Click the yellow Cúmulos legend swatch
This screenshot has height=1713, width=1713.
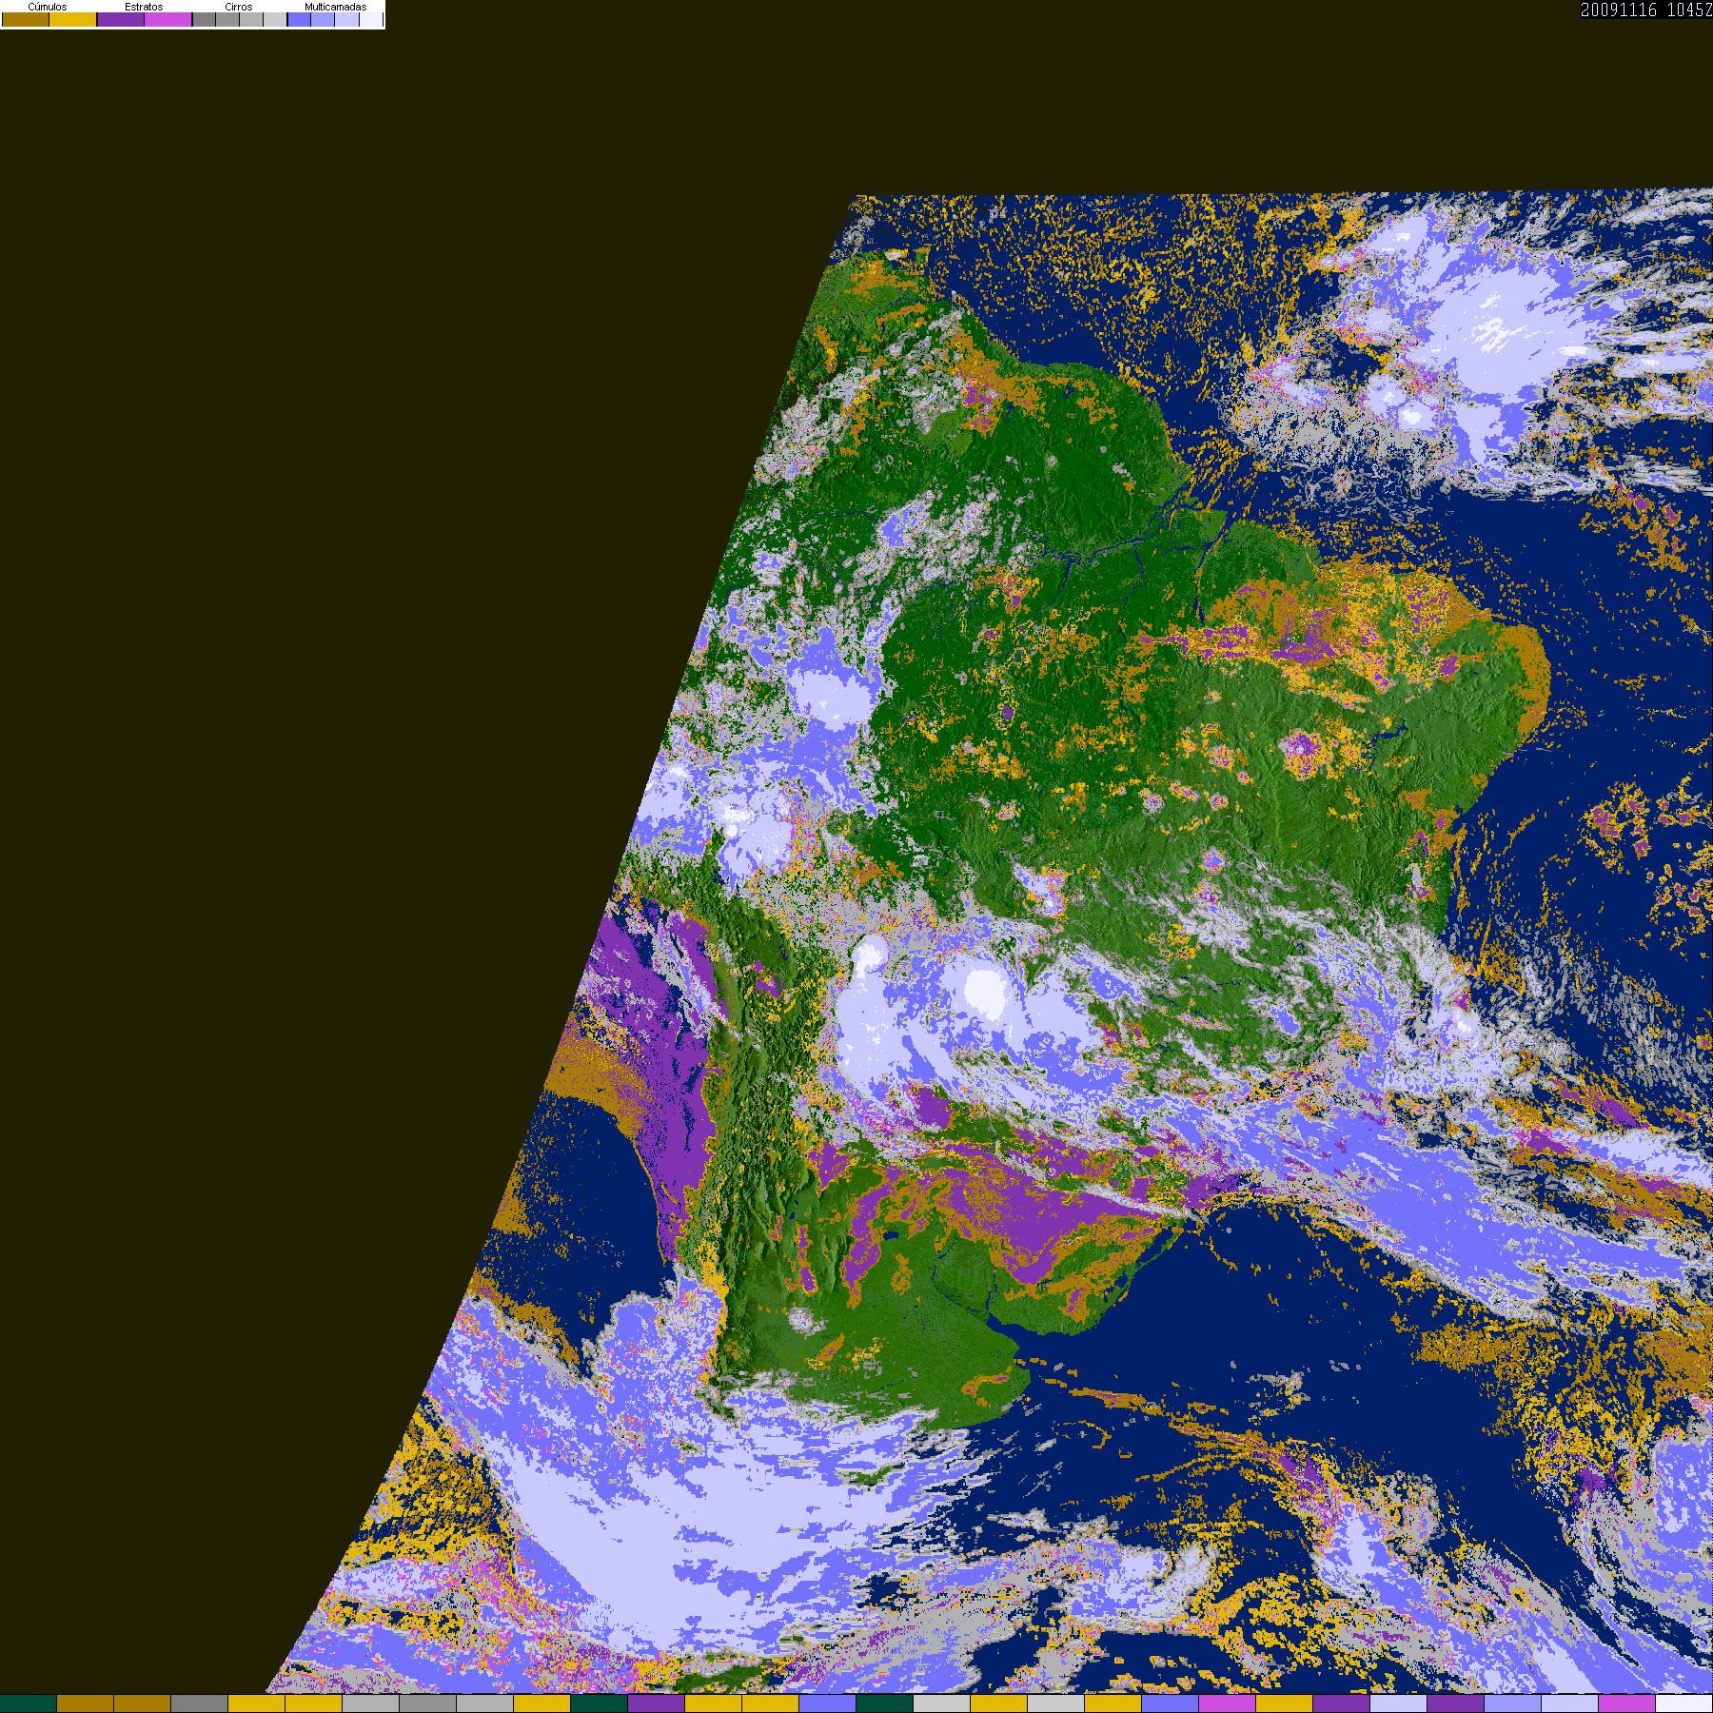tap(72, 19)
